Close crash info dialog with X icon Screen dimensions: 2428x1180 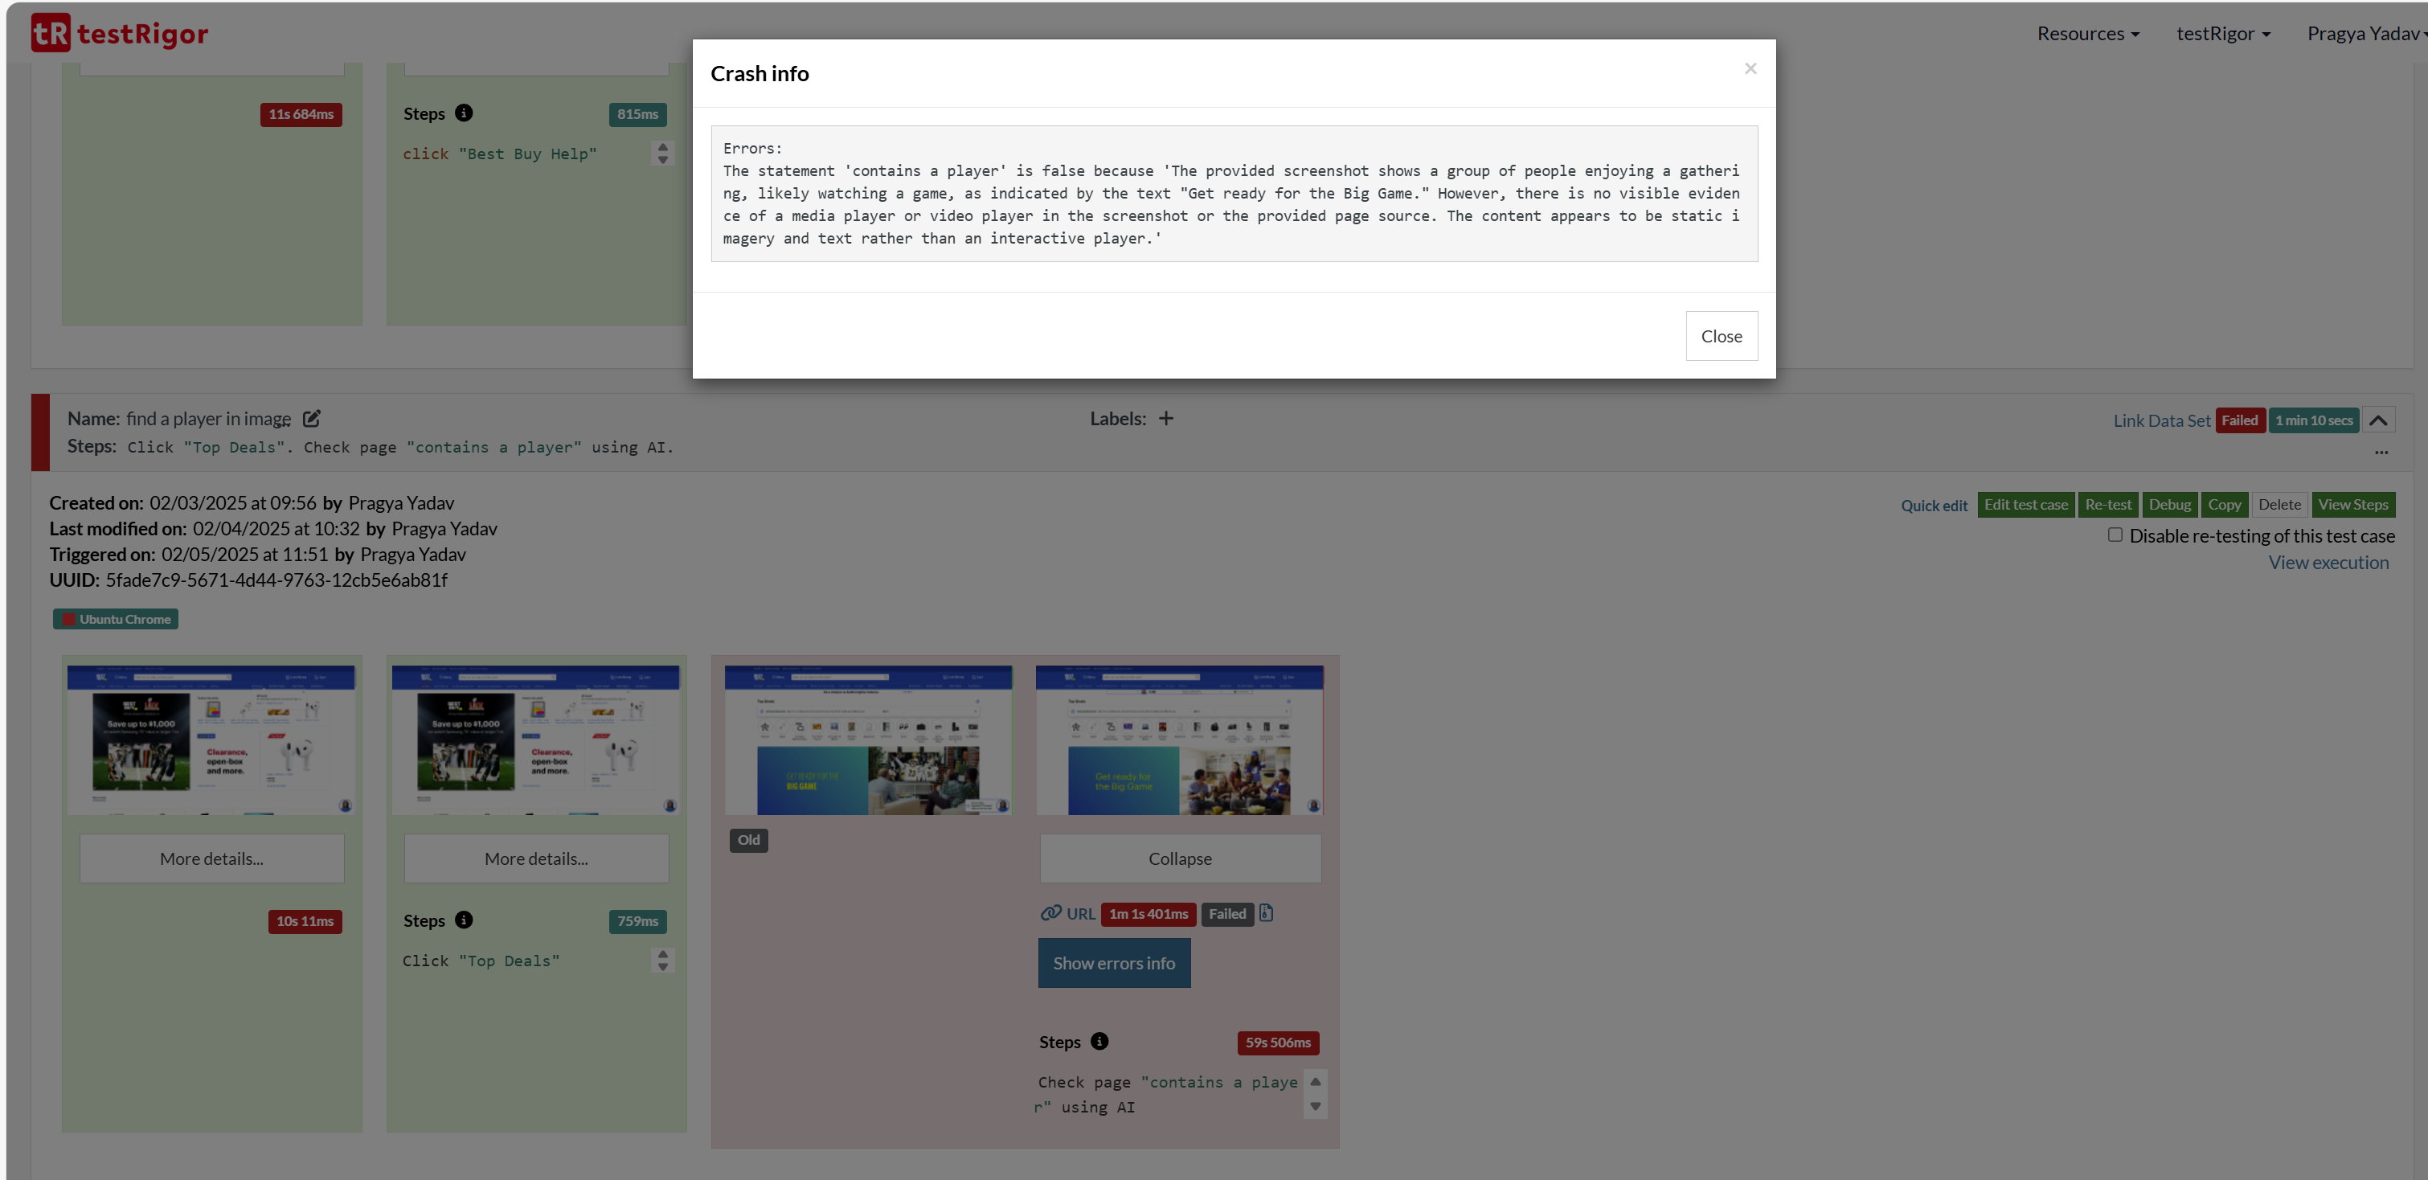[x=1750, y=69]
